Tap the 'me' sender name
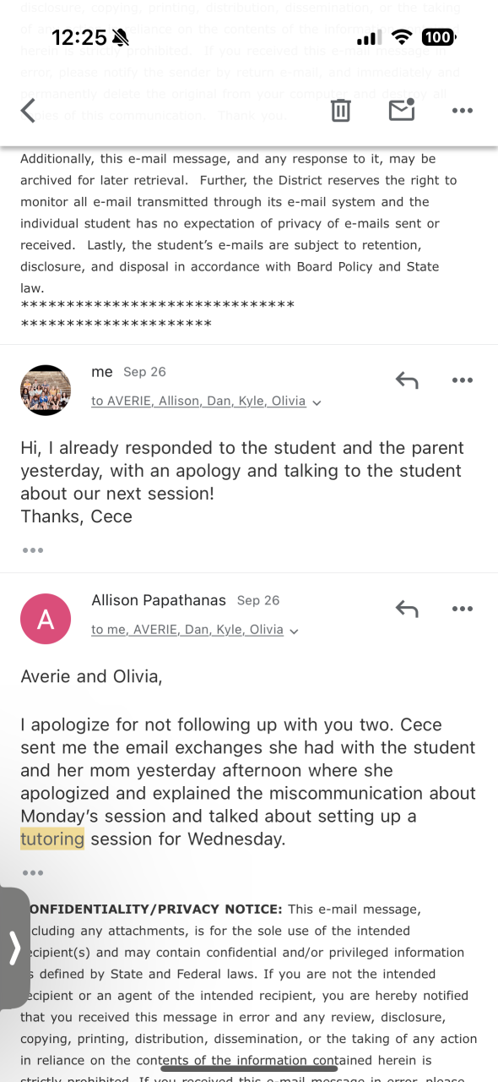Viewport: 498px width, 1082px height. click(x=102, y=372)
